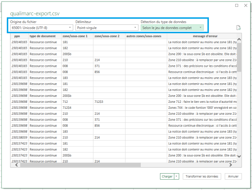Click the horizontal scrollbar thumb
This screenshot has height=190, width=252.
[80, 165]
